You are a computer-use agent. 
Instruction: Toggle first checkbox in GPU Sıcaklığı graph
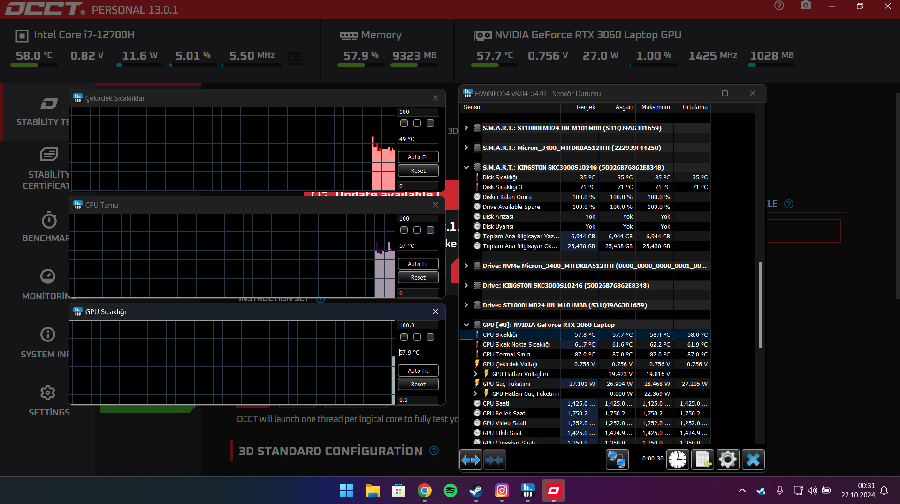[x=404, y=337]
